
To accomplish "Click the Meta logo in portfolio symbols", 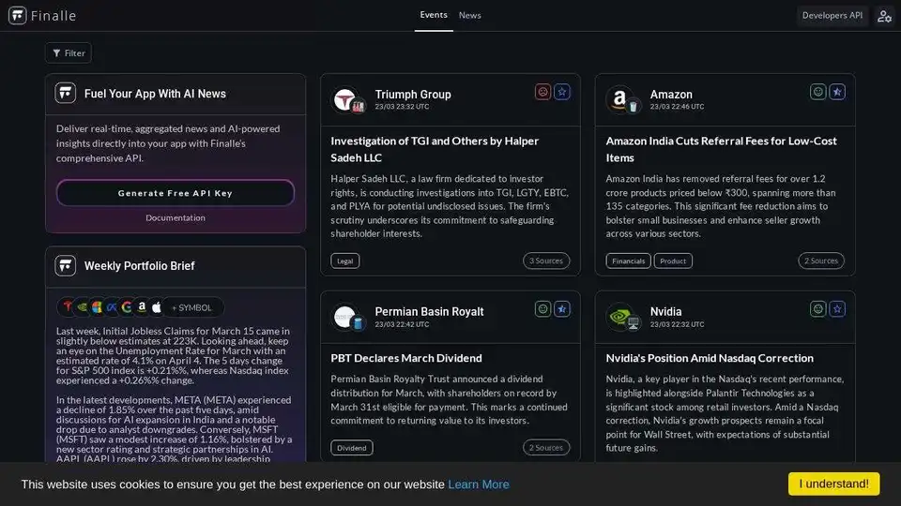I will [x=112, y=307].
